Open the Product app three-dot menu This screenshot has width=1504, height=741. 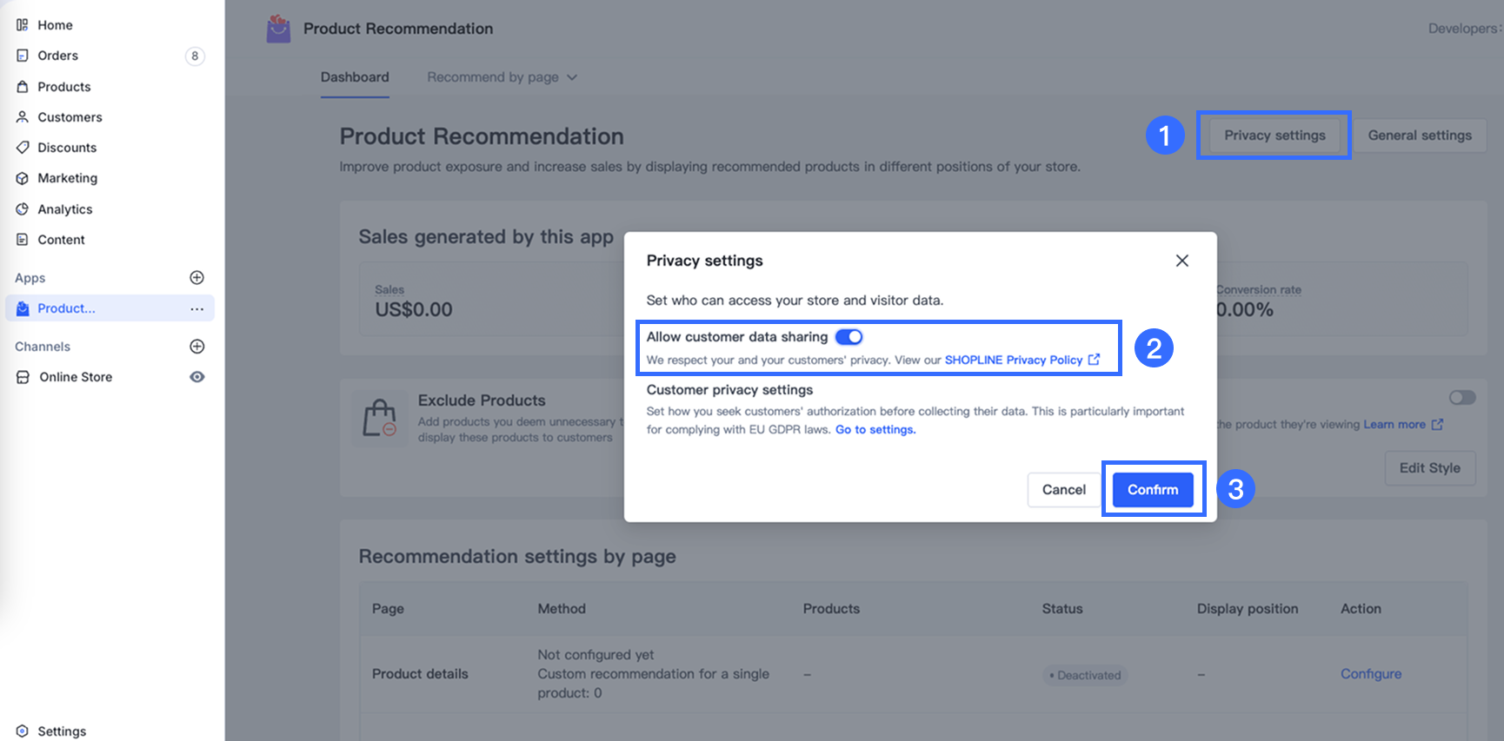click(197, 309)
